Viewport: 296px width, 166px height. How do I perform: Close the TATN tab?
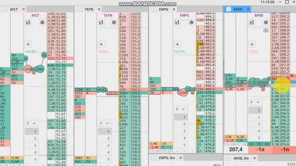pos(99,9)
